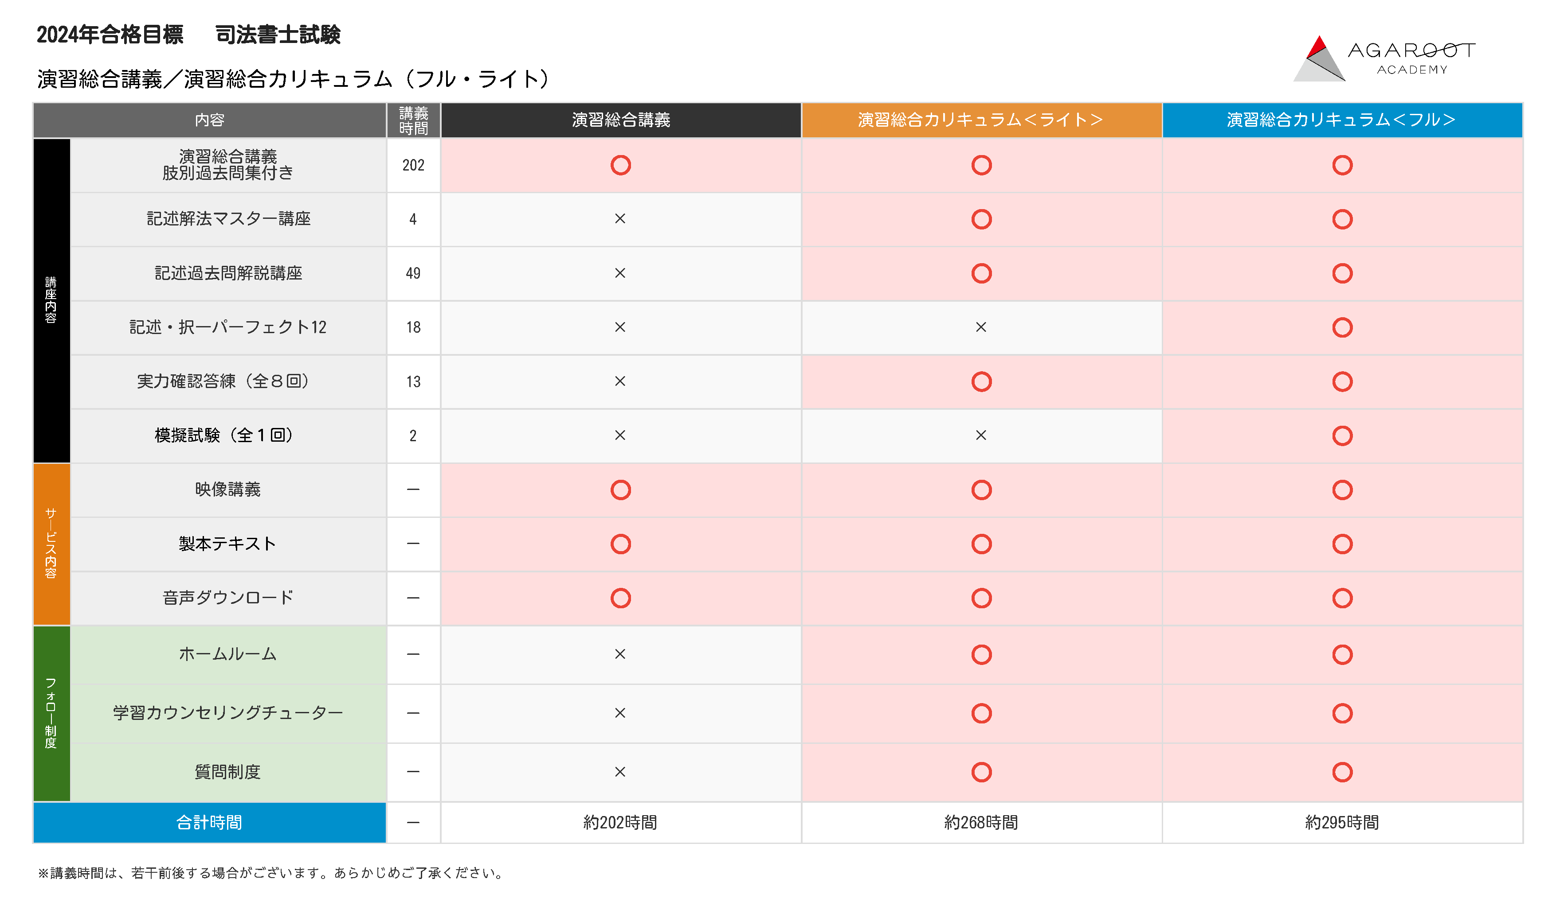The height and width of the screenshot is (898, 1556).
Task: Click the 合計時間 blue row label
Action: (209, 822)
